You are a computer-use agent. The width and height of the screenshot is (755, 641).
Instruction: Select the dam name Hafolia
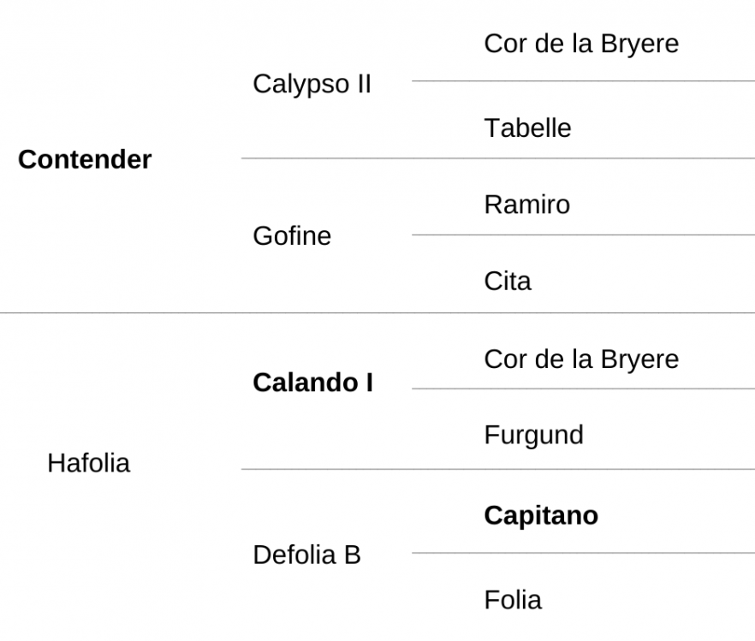(89, 463)
